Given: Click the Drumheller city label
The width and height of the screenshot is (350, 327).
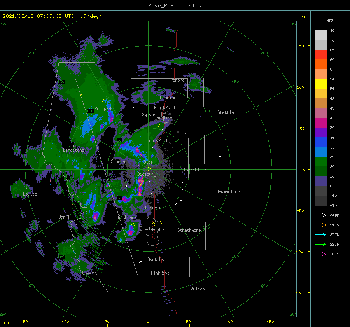Looking at the screenshot, I should (228, 192).
